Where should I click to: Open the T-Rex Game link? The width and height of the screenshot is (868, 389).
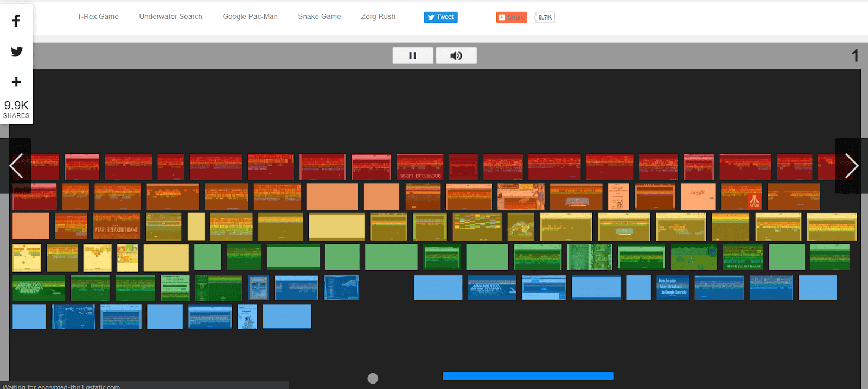[x=98, y=17]
